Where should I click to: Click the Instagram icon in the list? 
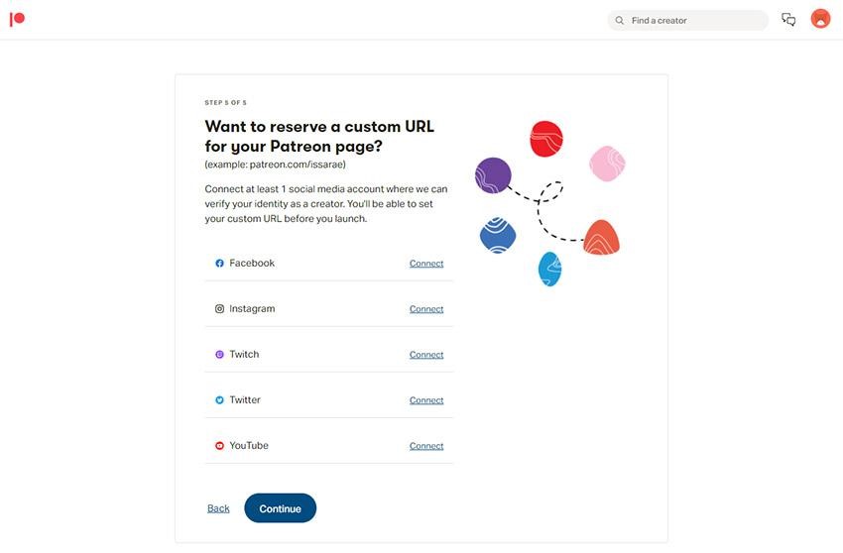tap(219, 309)
